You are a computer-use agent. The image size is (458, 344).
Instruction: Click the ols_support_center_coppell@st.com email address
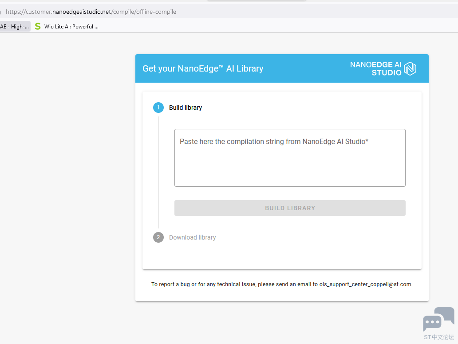pyautogui.click(x=365, y=284)
